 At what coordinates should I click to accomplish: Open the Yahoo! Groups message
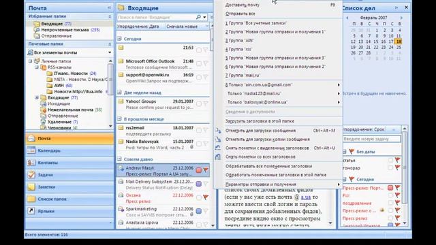pyautogui.click(x=163, y=104)
